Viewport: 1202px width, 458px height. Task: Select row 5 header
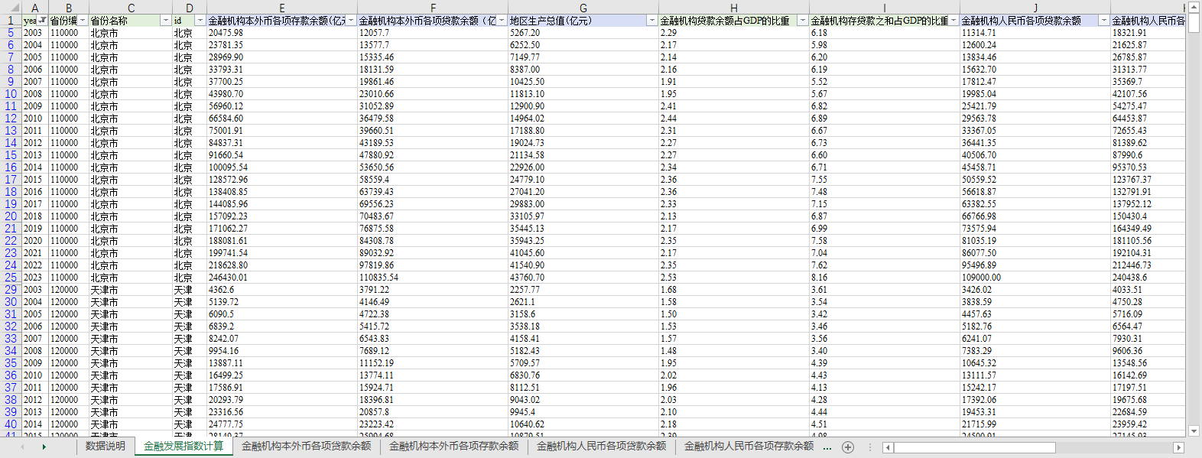[11, 33]
